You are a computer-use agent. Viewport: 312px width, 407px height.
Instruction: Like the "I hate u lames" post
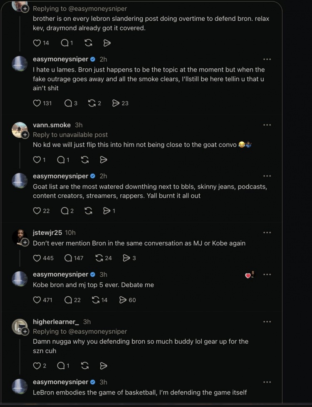click(x=42, y=103)
